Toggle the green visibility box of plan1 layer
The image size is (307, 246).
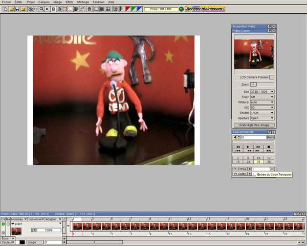(x=3, y=224)
